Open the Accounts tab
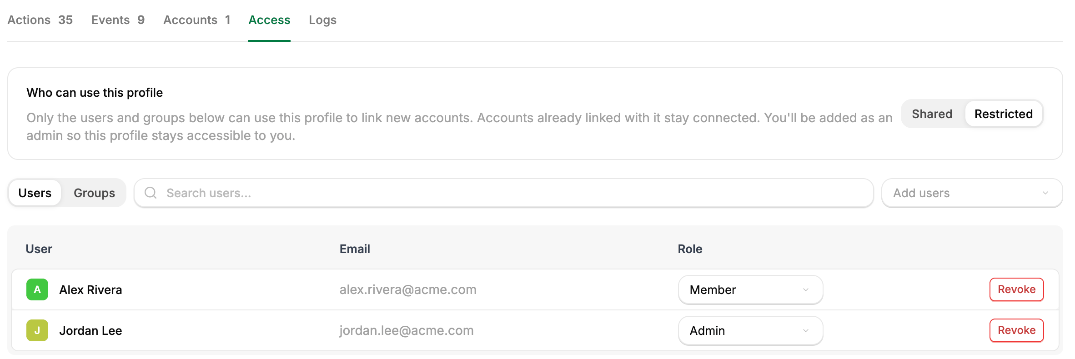 [x=197, y=20]
